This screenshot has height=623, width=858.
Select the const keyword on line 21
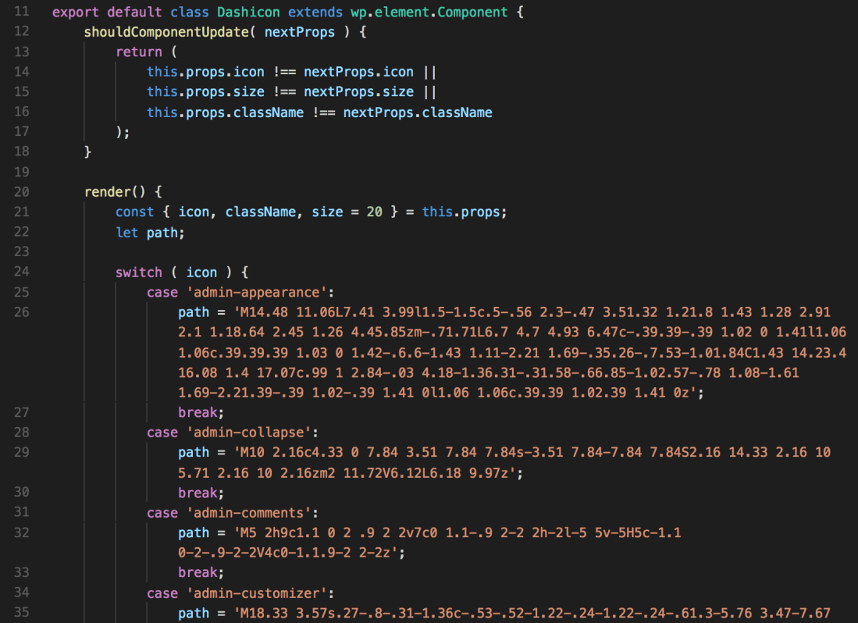tap(134, 212)
